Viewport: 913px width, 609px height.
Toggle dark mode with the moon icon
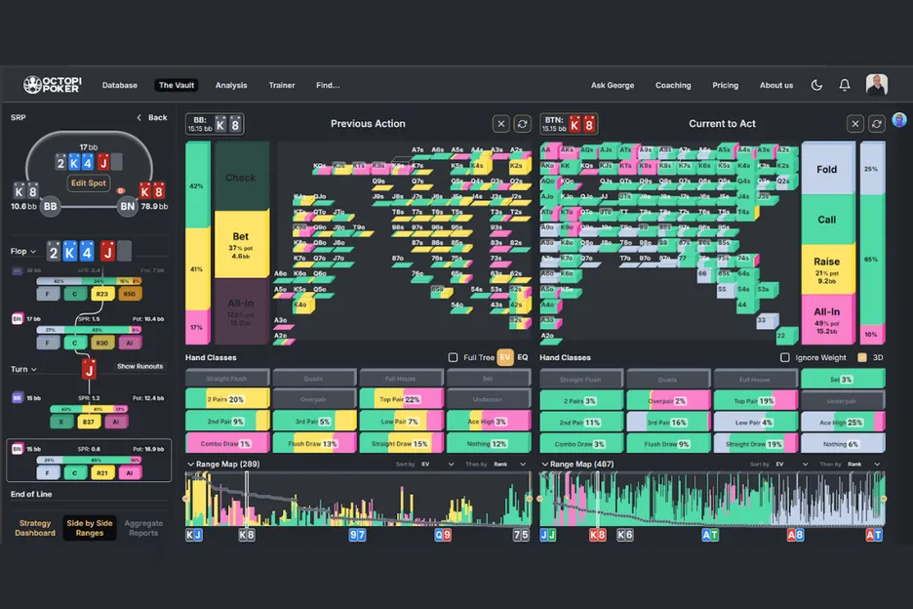[x=817, y=86]
